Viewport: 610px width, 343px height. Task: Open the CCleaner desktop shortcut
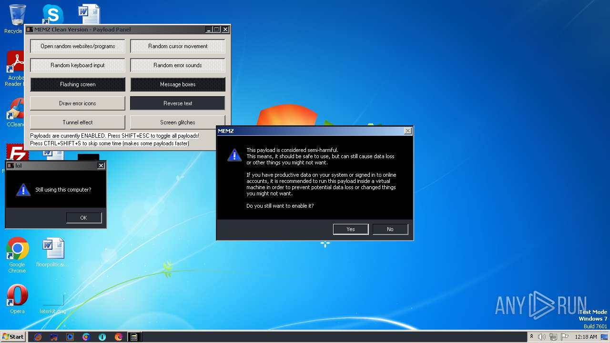14,112
